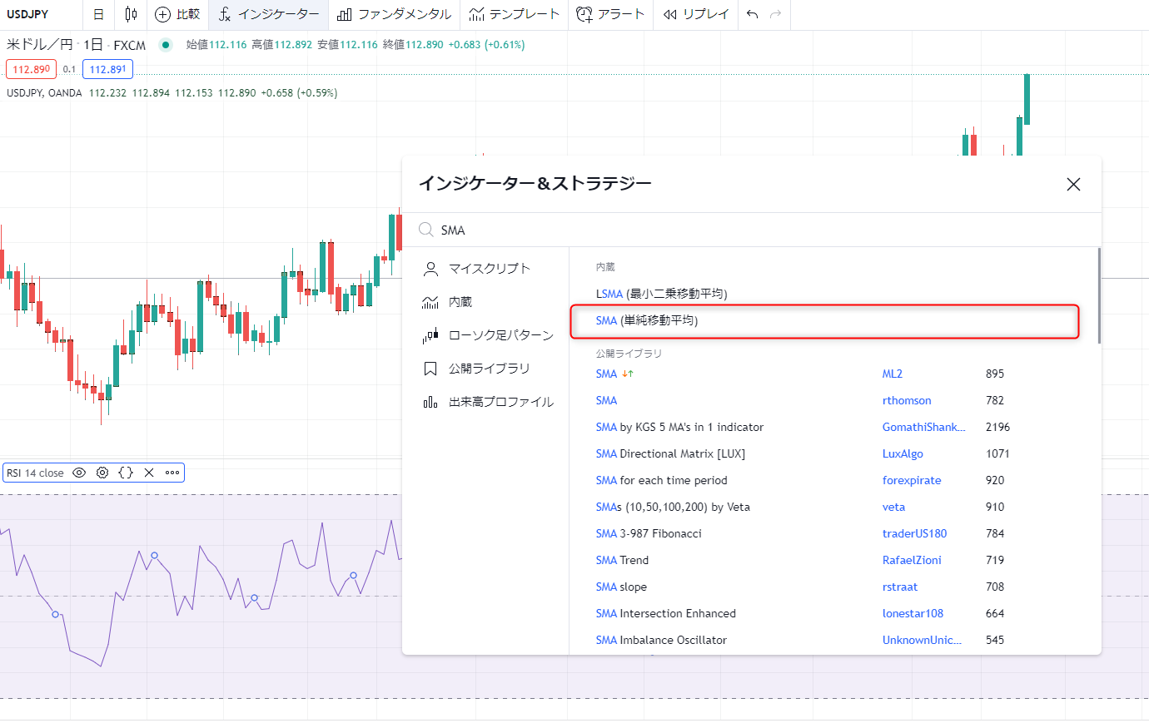
Task: Start リプレイ bar replay
Action: click(696, 14)
